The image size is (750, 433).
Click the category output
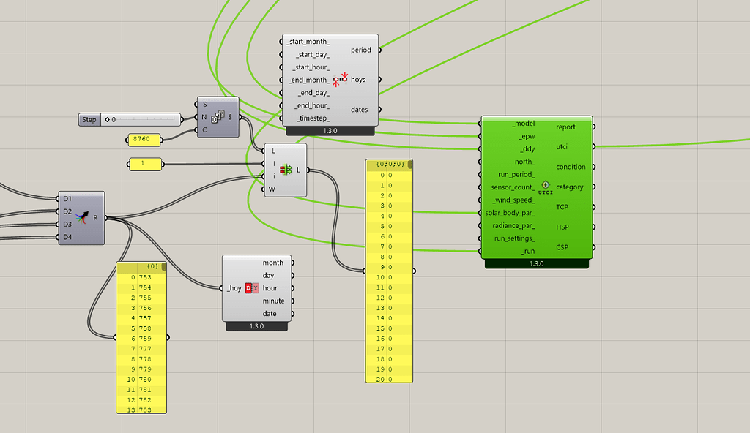click(570, 187)
